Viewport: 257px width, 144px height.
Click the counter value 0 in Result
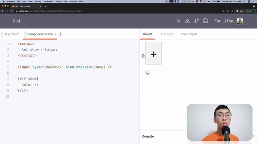pos(143,56)
